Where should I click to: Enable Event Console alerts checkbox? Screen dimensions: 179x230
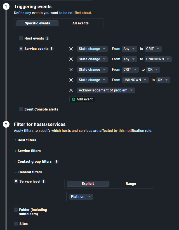click(21, 109)
